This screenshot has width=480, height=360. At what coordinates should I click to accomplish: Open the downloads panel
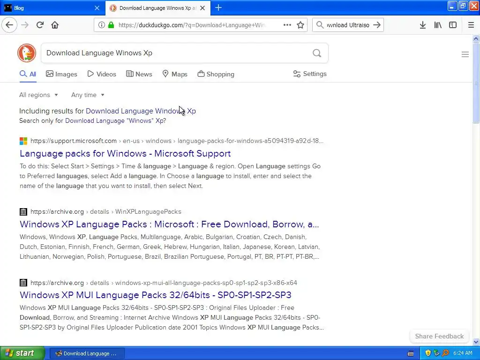[x=423, y=25]
